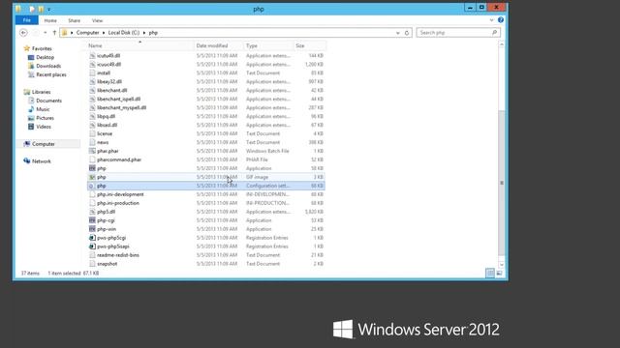Refresh the php folder view
620x348 pixels.
[407, 33]
